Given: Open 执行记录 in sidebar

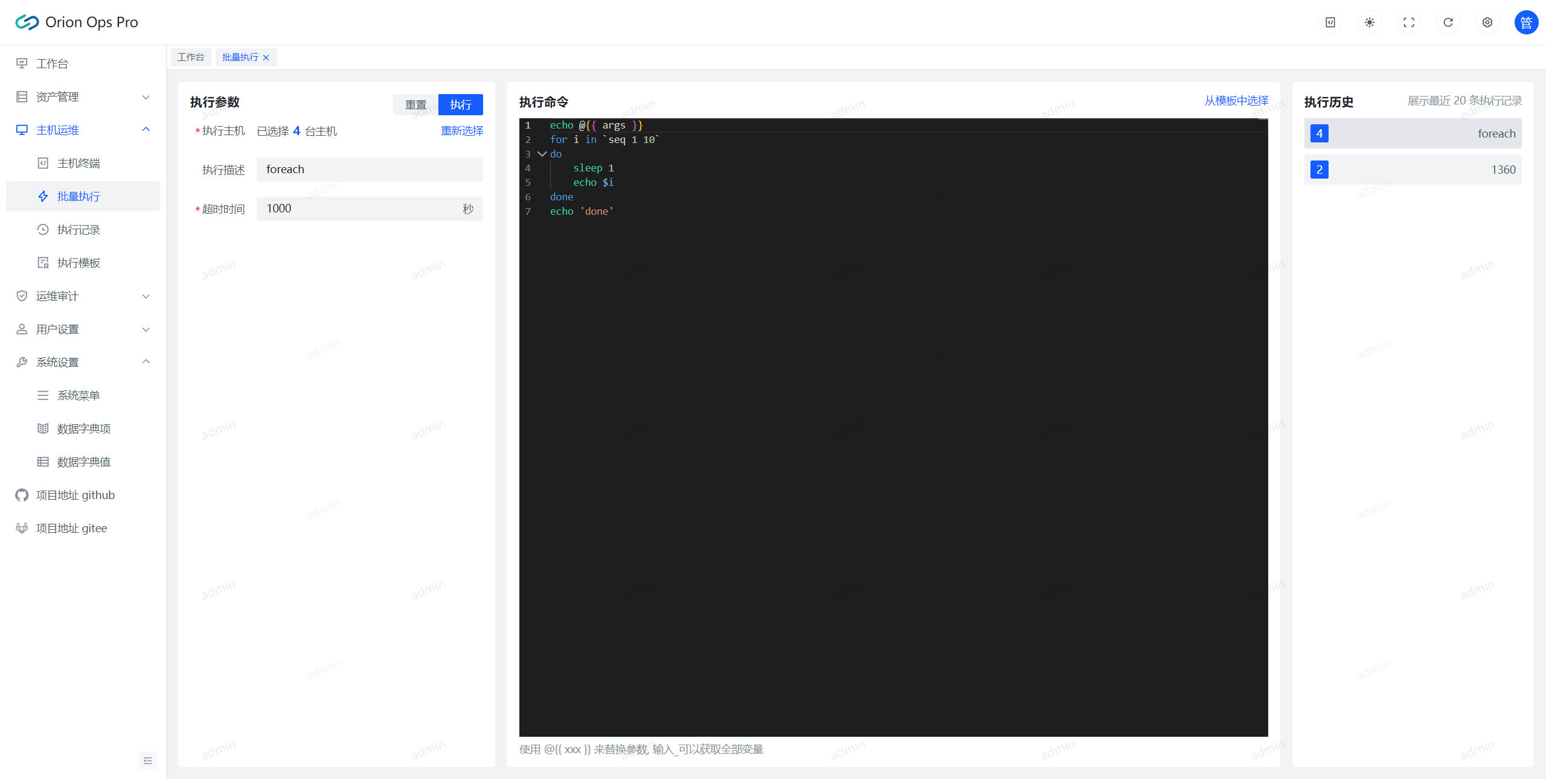Looking at the screenshot, I should tap(79, 229).
